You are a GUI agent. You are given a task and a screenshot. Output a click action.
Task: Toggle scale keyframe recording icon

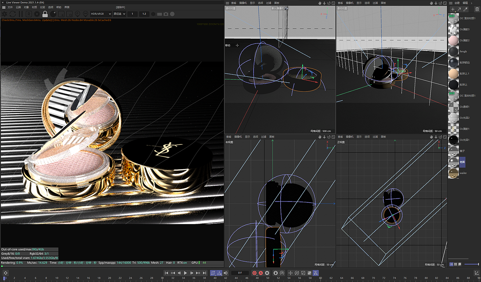click(x=303, y=273)
